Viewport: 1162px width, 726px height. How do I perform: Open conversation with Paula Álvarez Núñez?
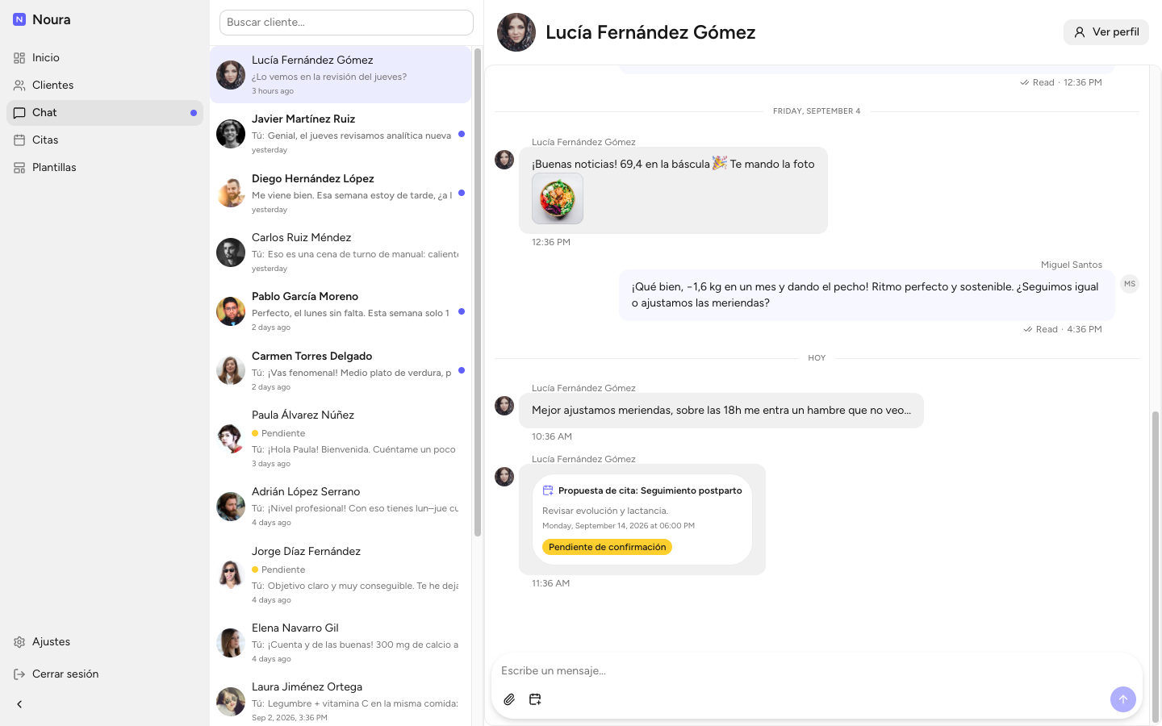(x=341, y=439)
